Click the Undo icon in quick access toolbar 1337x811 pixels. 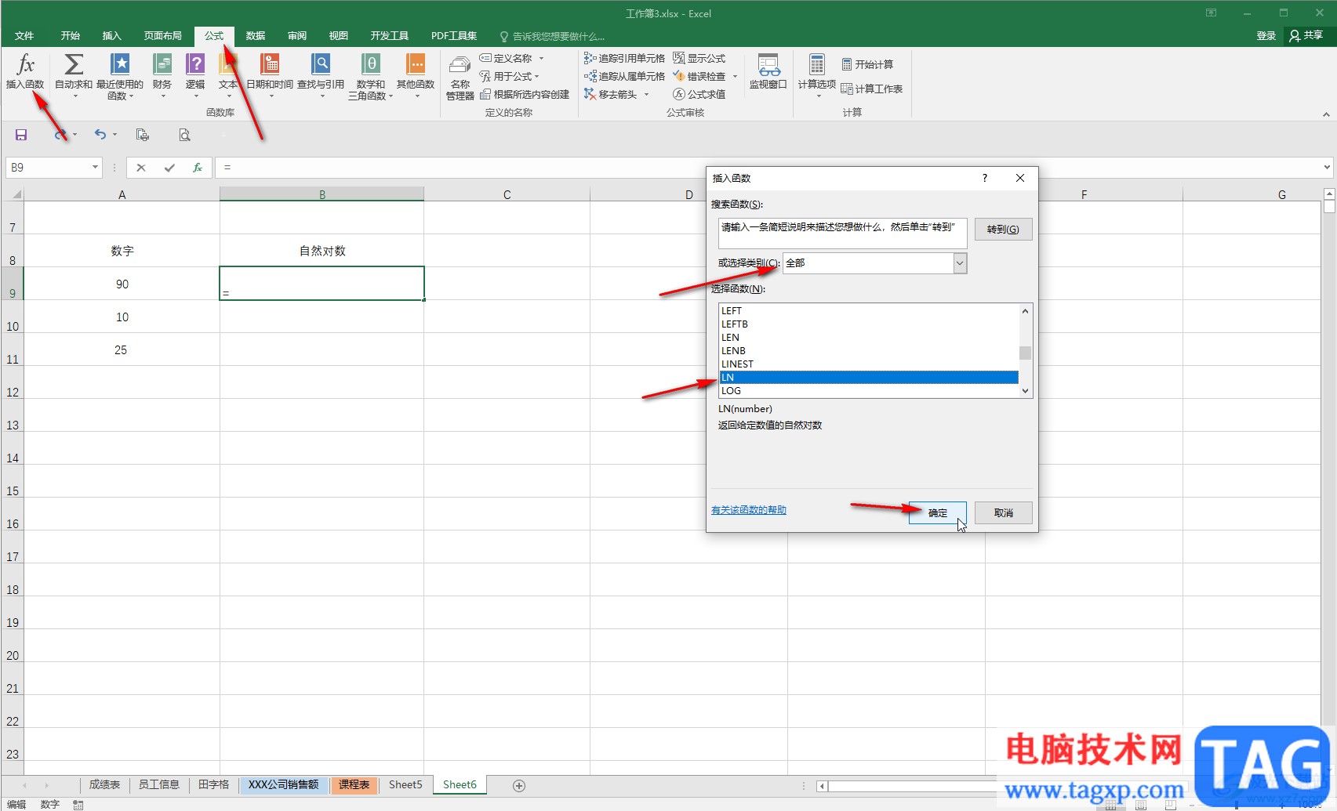point(100,135)
